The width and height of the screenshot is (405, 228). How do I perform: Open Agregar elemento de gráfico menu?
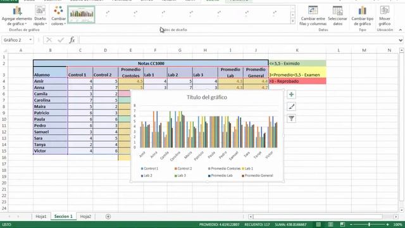point(17,15)
